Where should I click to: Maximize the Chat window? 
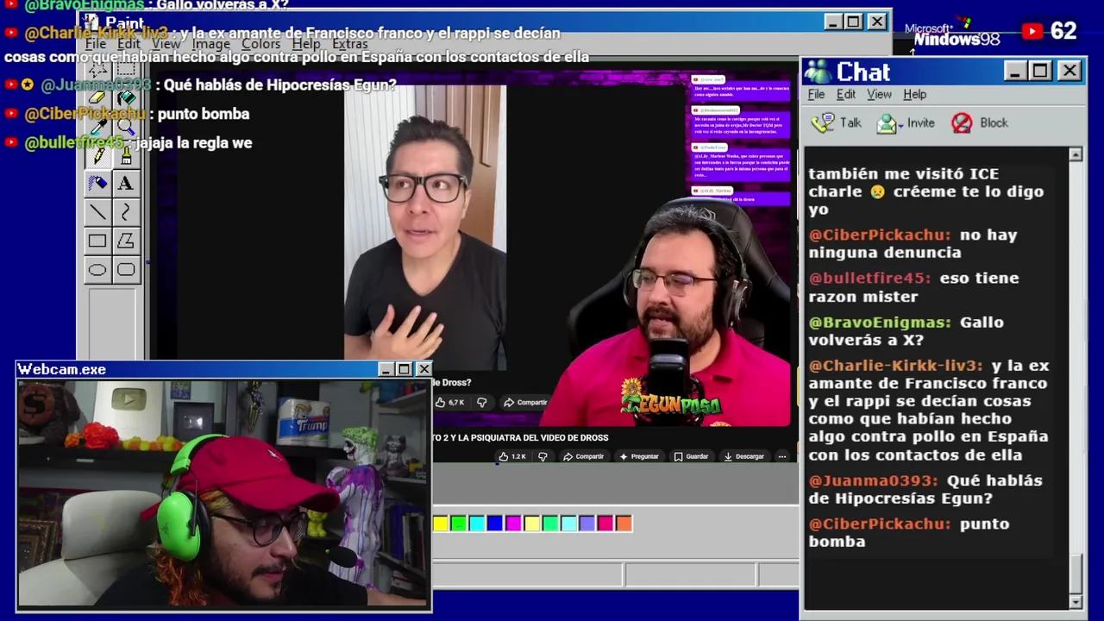click(x=1040, y=72)
